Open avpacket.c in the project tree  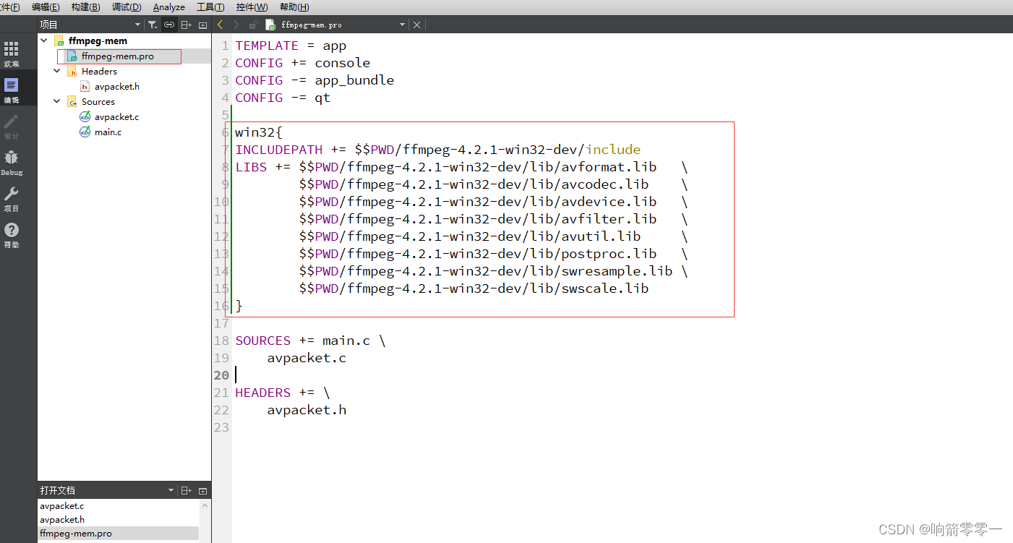pos(117,116)
